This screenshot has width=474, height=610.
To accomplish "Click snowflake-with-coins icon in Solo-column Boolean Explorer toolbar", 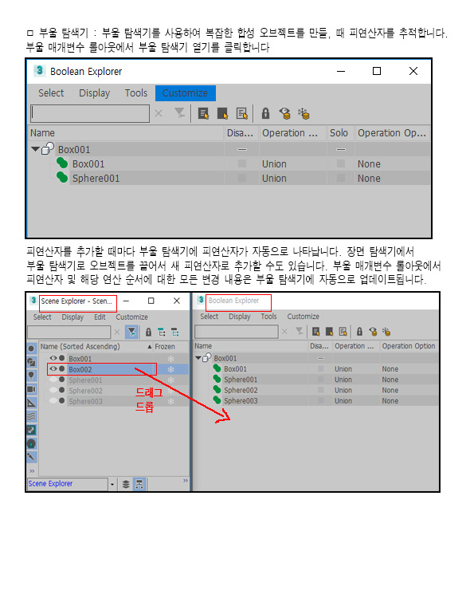I will point(304,113).
